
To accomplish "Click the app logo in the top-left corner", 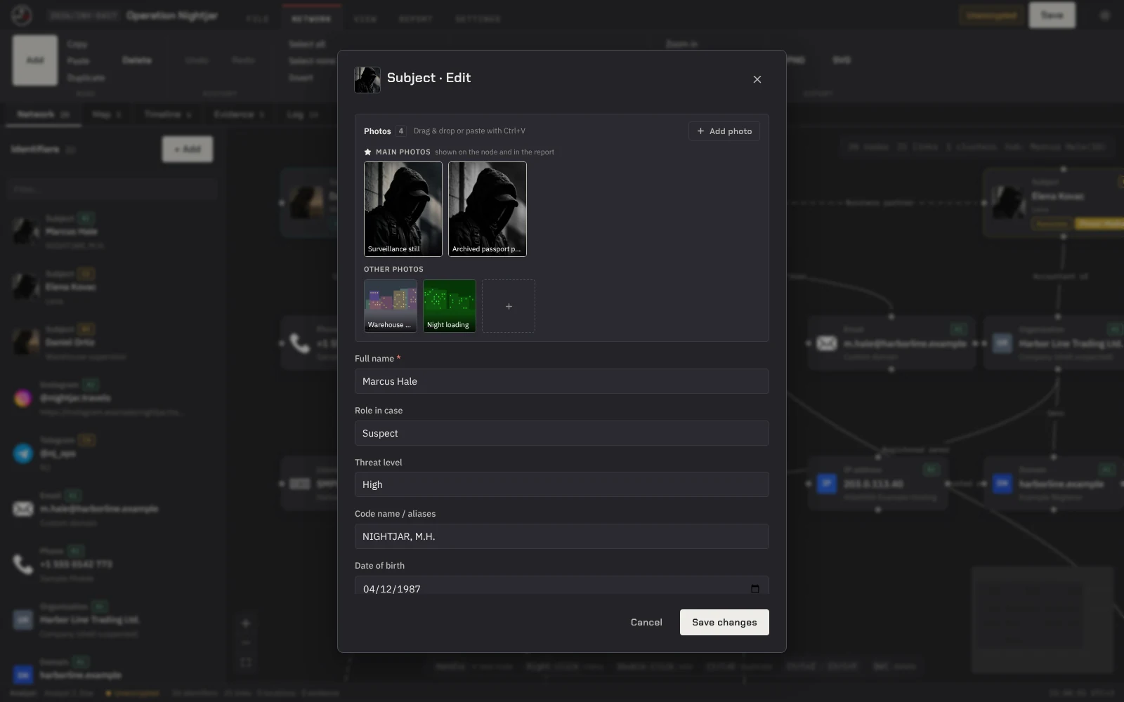I will 22,15.
